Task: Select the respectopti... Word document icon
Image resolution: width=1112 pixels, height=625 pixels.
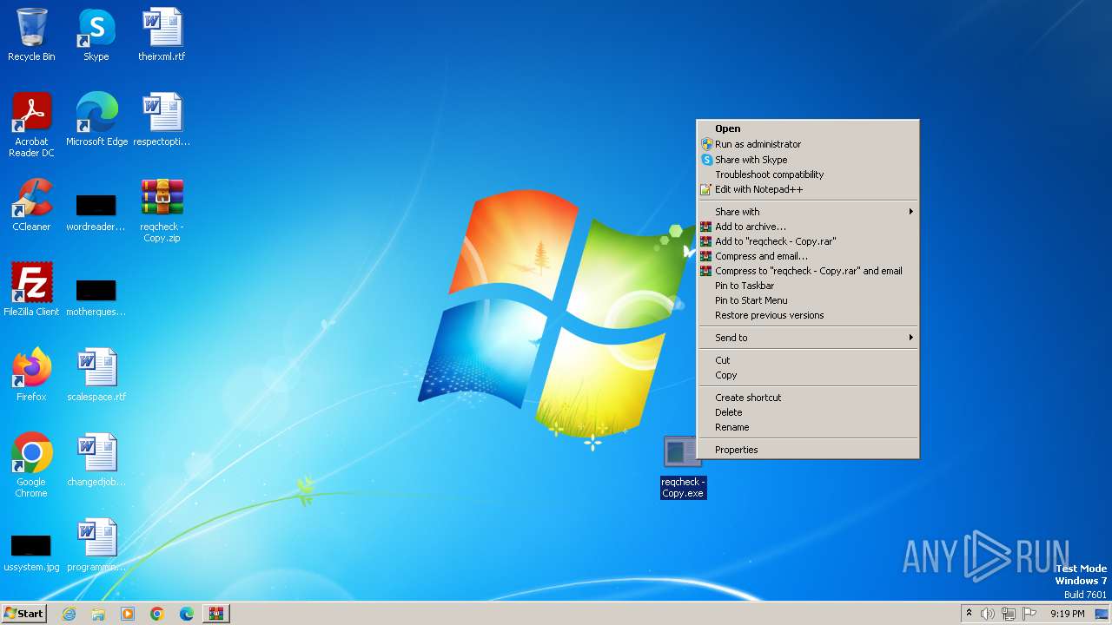Action: tap(162, 120)
